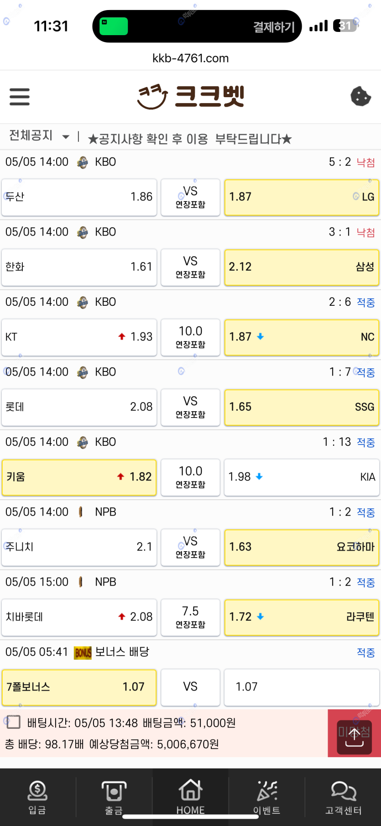Click the 크크벳 logo

(x=191, y=96)
